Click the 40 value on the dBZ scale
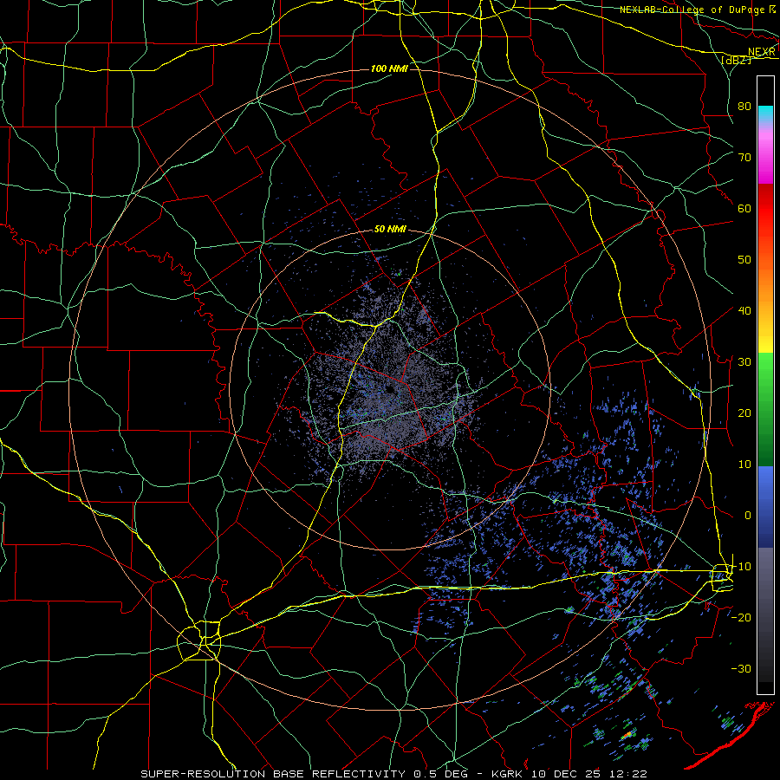Image resolution: width=780 pixels, height=780 pixels. (x=744, y=311)
